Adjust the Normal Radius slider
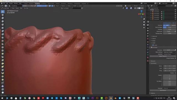This screenshot has width=177, height=100. pyautogui.click(x=170, y=27)
